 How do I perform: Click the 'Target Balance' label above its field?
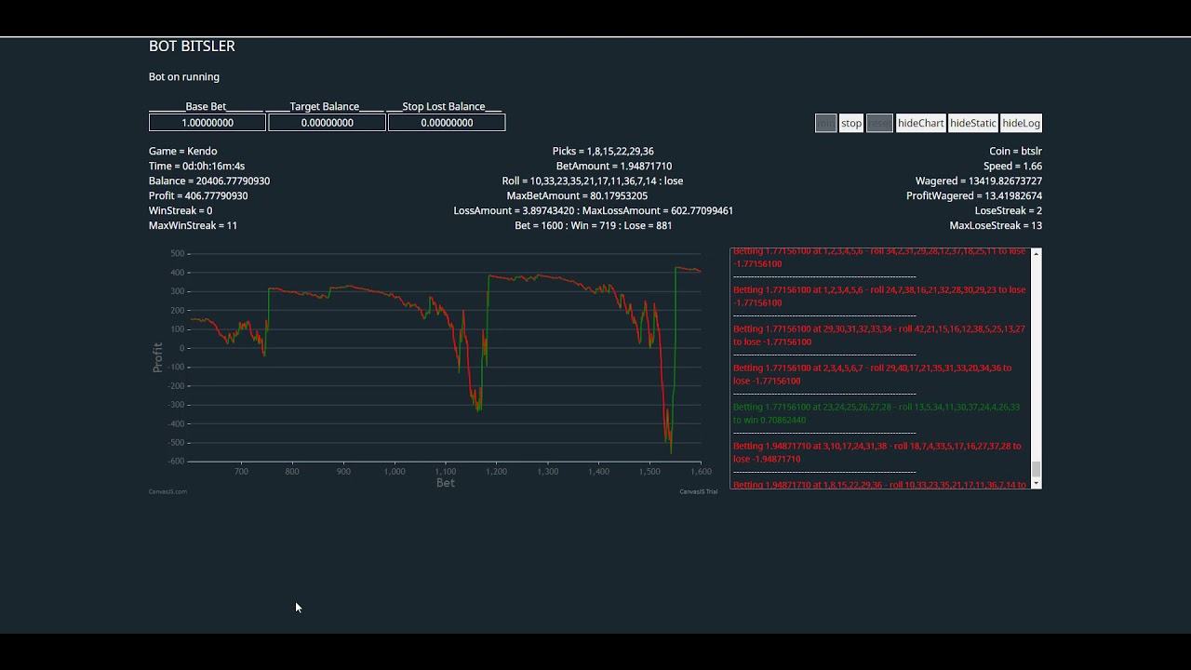click(324, 106)
